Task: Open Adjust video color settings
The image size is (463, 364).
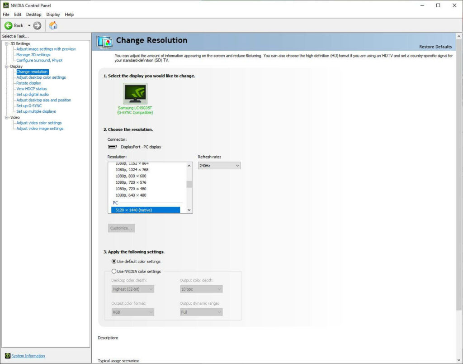Action: [39, 123]
